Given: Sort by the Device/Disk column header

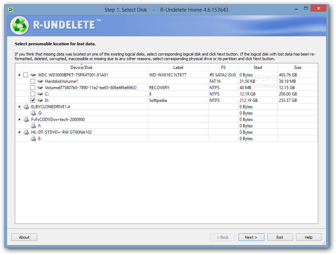Looking at the screenshot, I should [x=82, y=68].
